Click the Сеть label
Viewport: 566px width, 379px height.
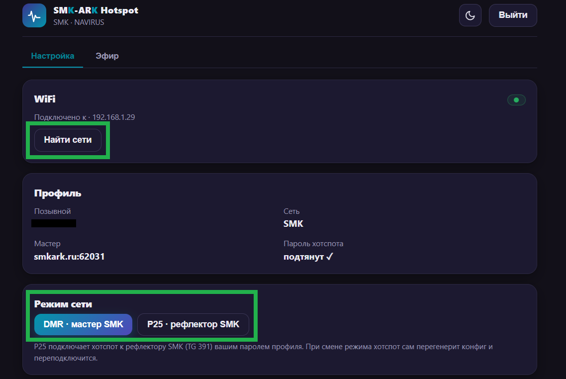(291, 211)
